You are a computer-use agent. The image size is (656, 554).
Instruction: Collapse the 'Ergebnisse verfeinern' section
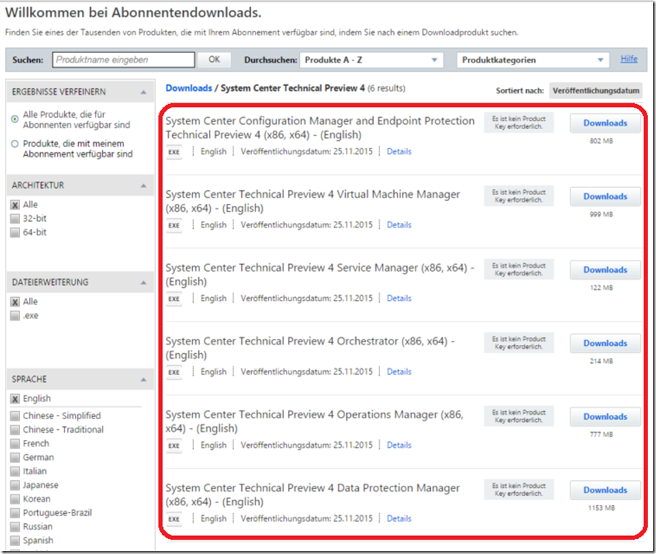(x=144, y=92)
